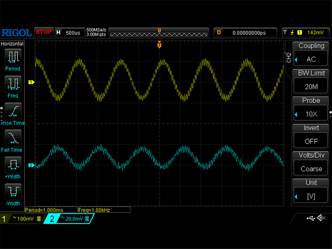Open the Probe 10X ratio menu
Image resolution: width=332 pixels, height=249 pixels.
[x=311, y=109]
